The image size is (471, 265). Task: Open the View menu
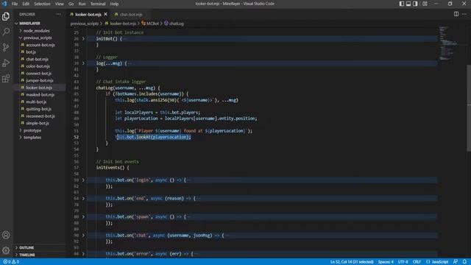[59, 4]
